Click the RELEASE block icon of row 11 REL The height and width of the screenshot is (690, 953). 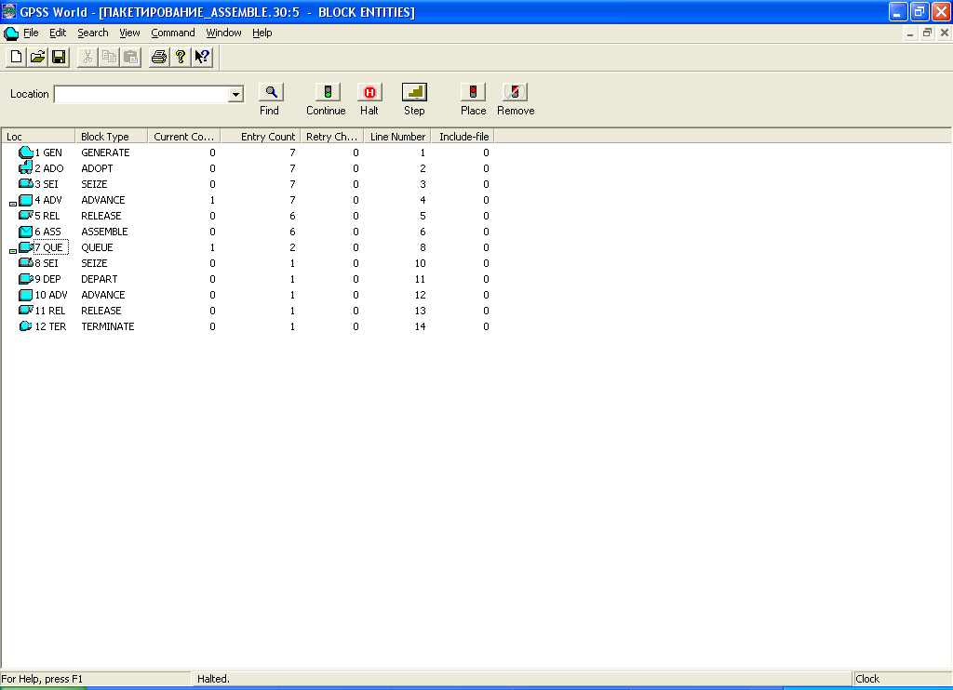(x=25, y=311)
